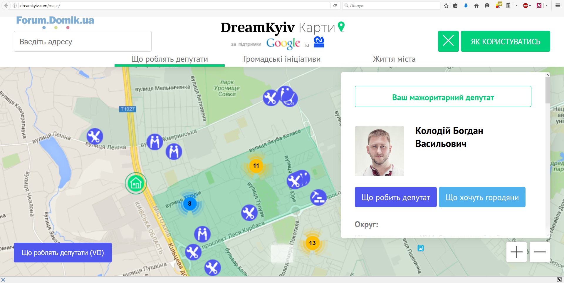Click the wrench marker on вулиця Тулузи
Image resolution: width=564 pixels, height=283 pixels.
(x=249, y=213)
